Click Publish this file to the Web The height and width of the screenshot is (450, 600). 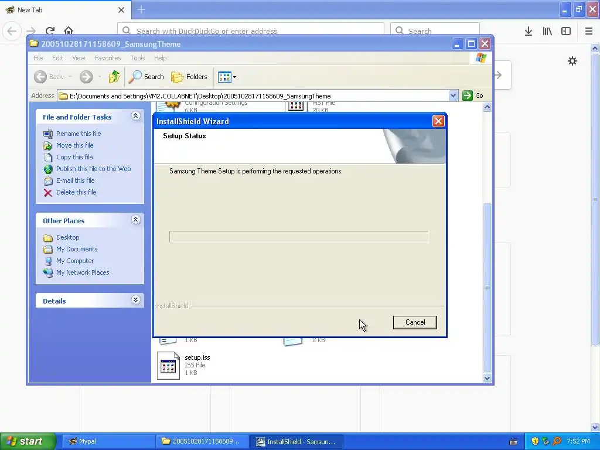93,169
